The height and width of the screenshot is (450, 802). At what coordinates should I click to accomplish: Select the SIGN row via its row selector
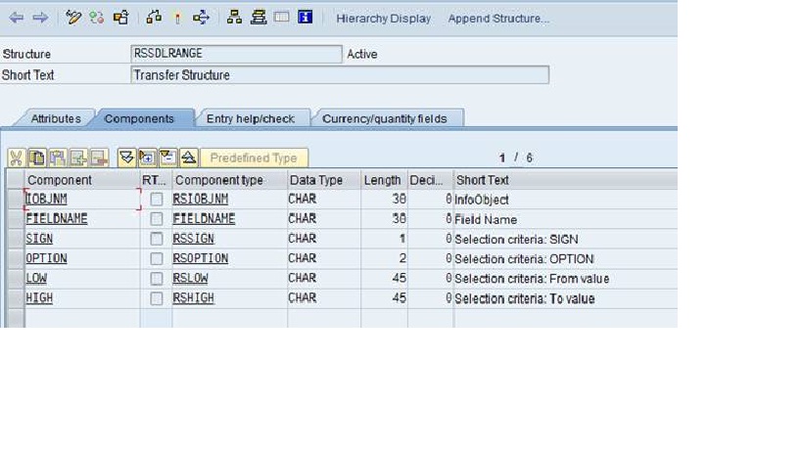(16, 239)
